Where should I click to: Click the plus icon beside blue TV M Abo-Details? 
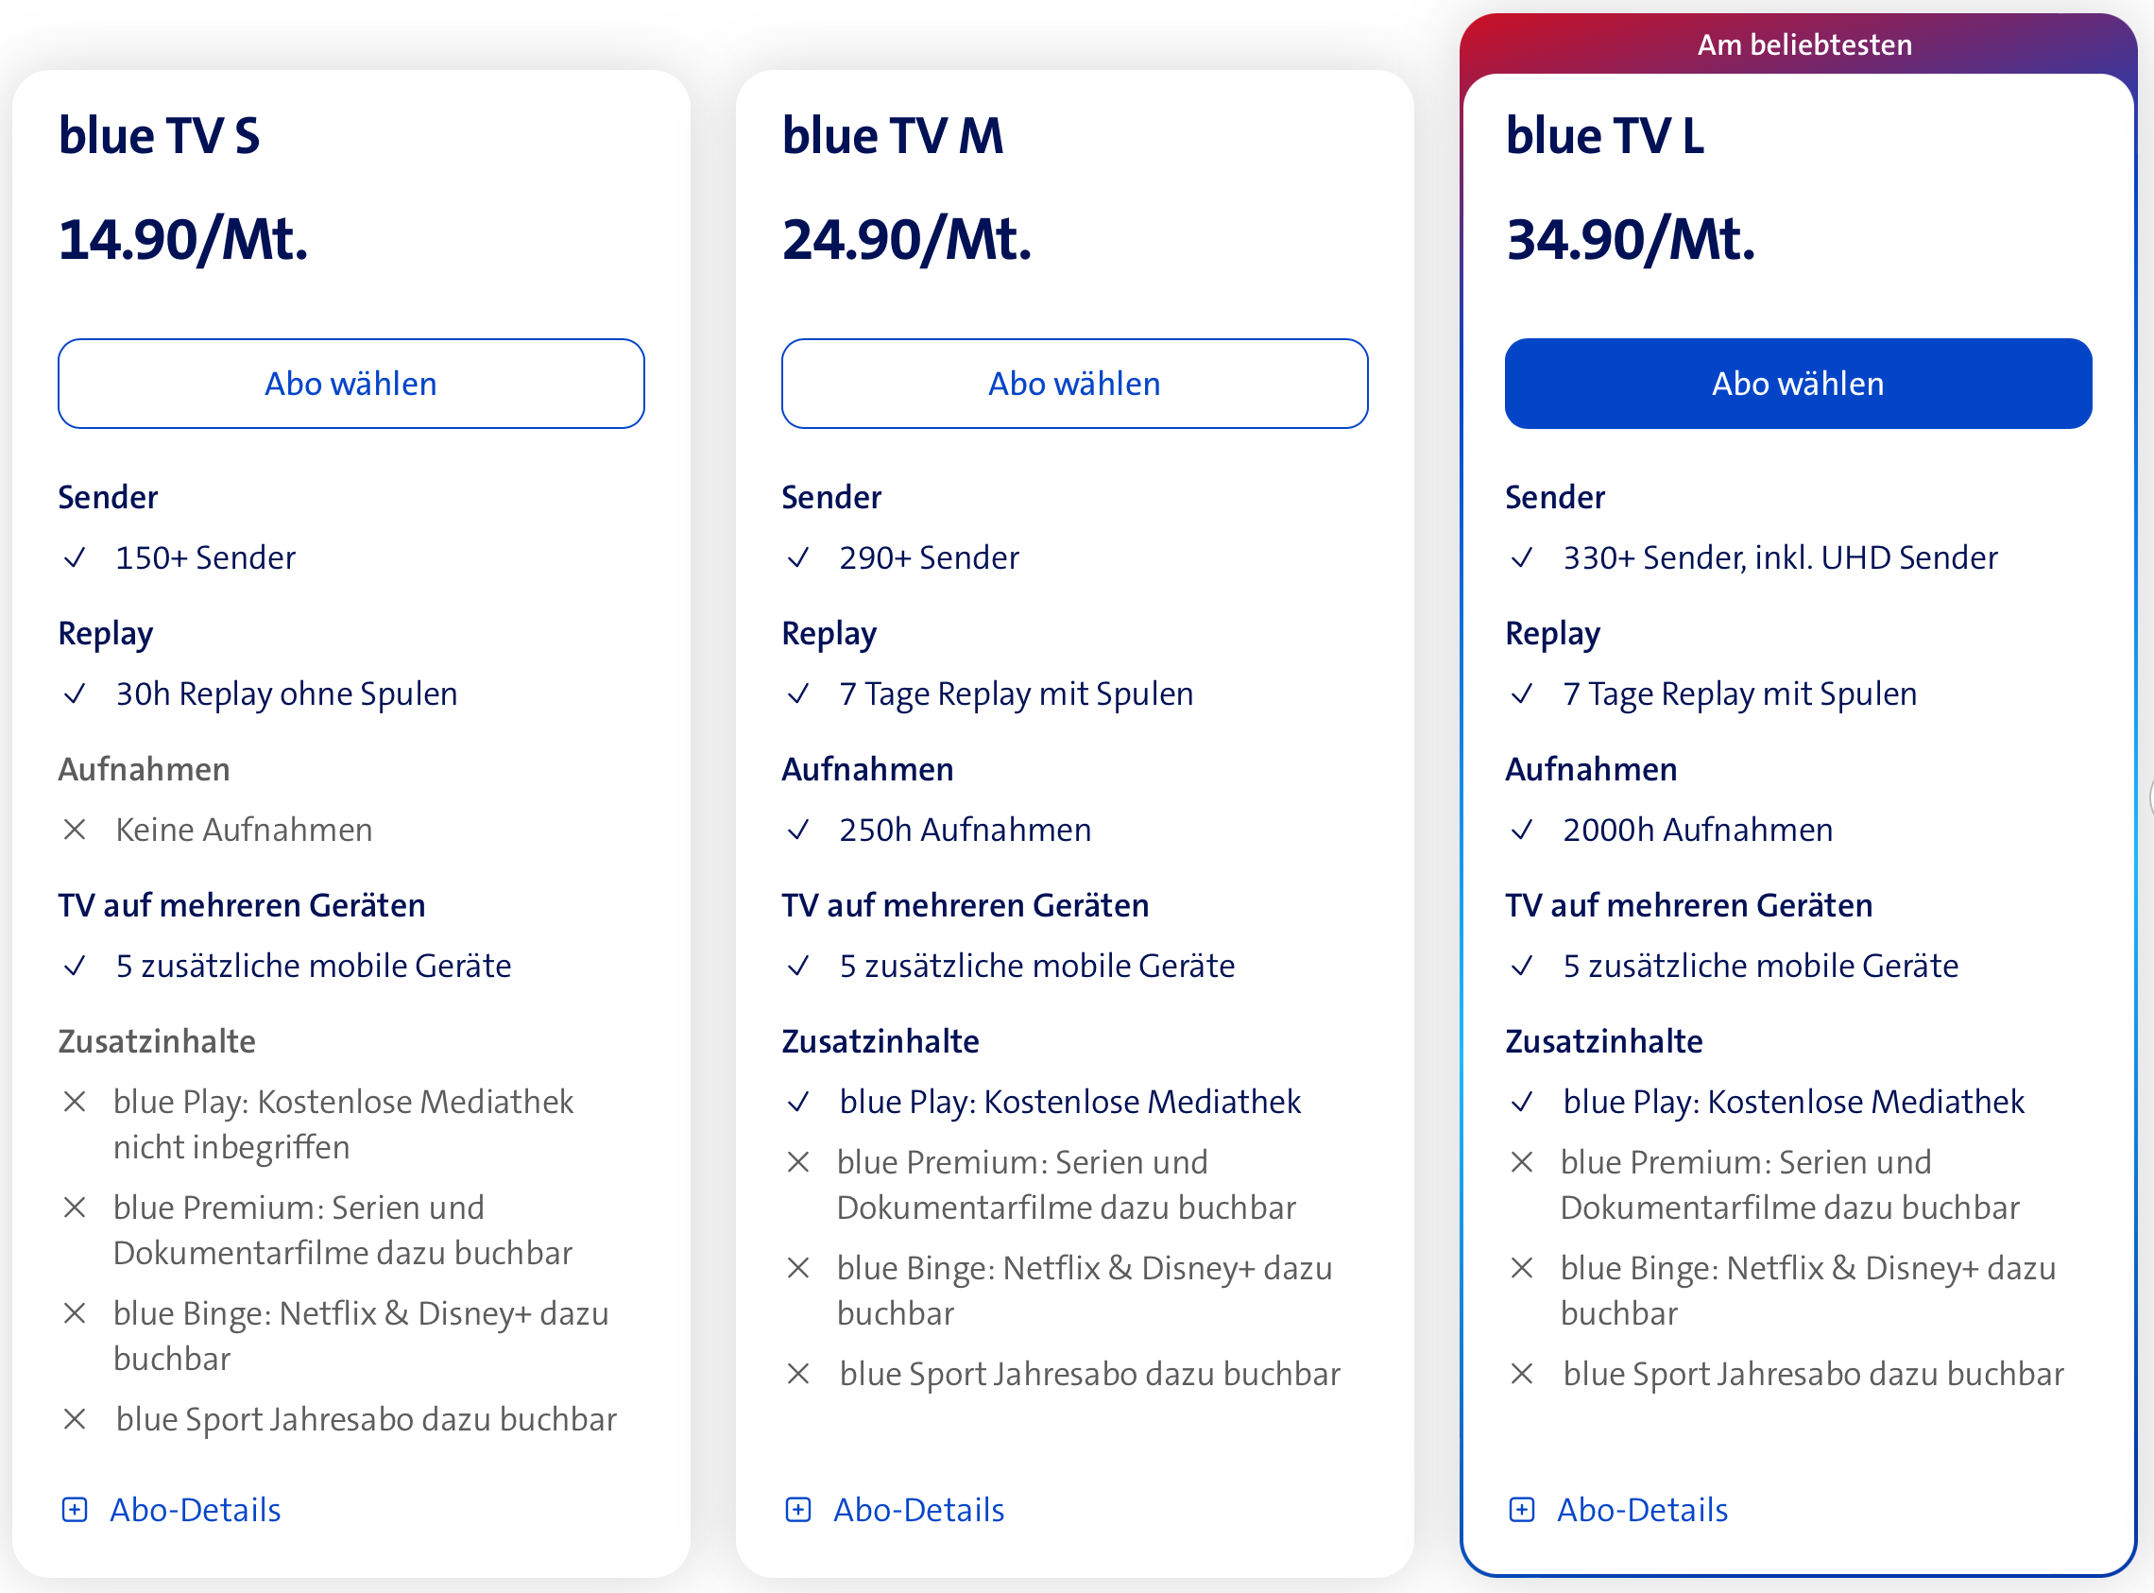click(798, 1510)
